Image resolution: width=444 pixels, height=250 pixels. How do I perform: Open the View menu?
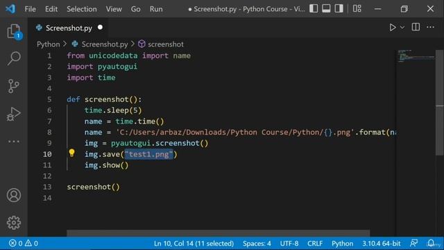114,9
